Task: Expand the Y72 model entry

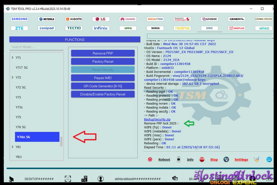Action: tap(12, 77)
